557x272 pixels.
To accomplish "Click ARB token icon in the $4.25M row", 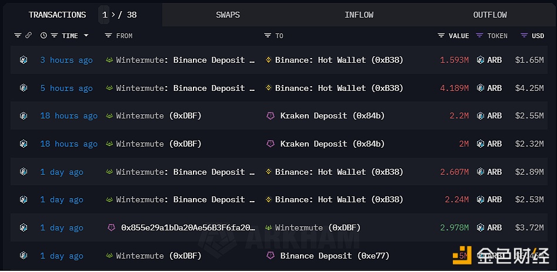I will (x=481, y=88).
